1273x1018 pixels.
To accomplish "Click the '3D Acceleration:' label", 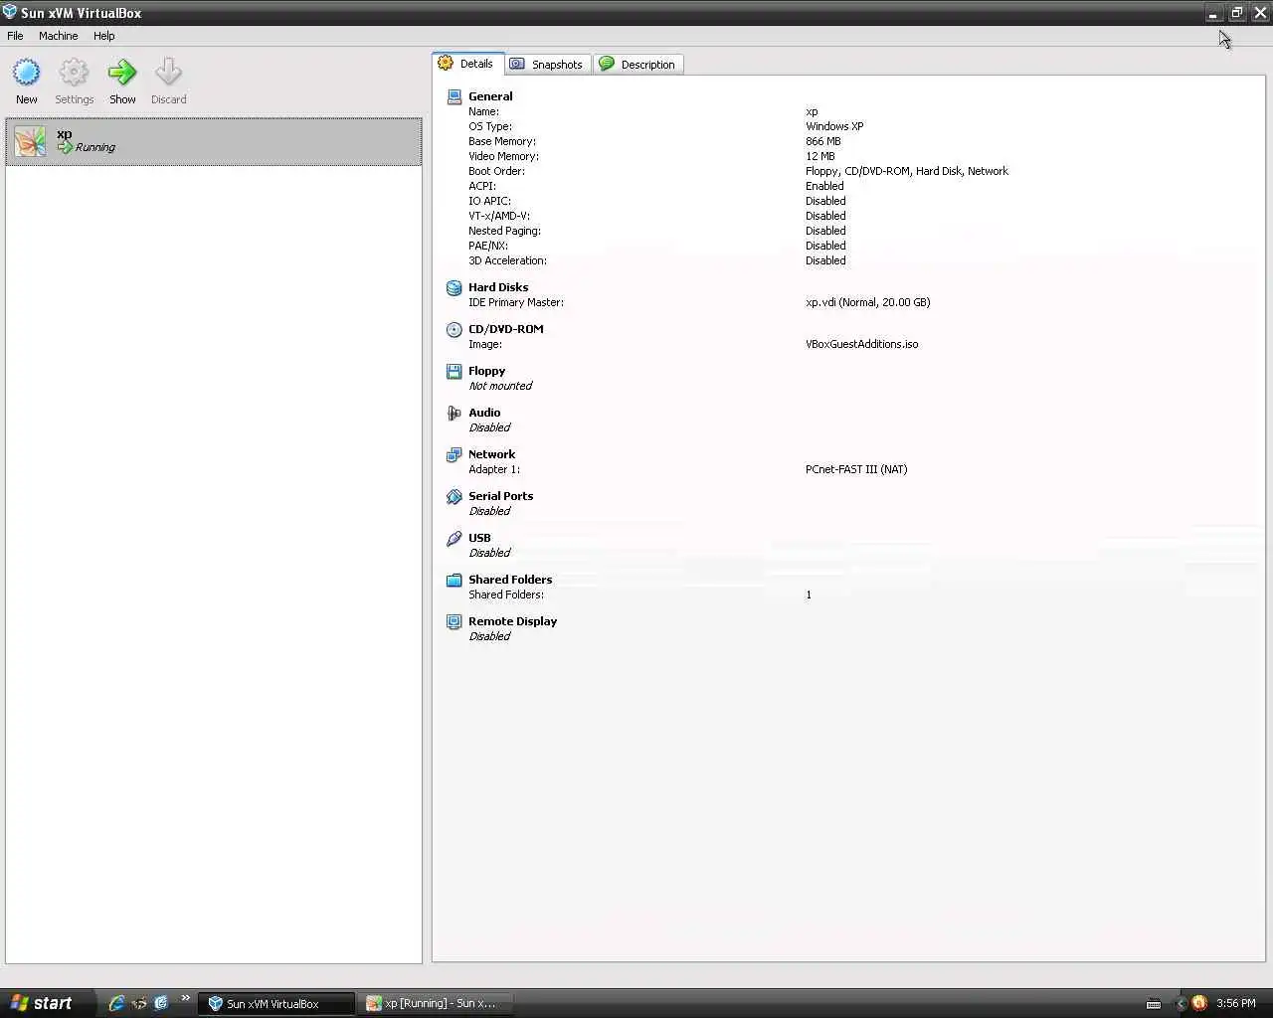I will [507, 260].
